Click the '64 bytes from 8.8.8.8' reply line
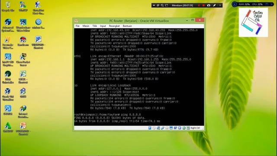 point(117,121)
